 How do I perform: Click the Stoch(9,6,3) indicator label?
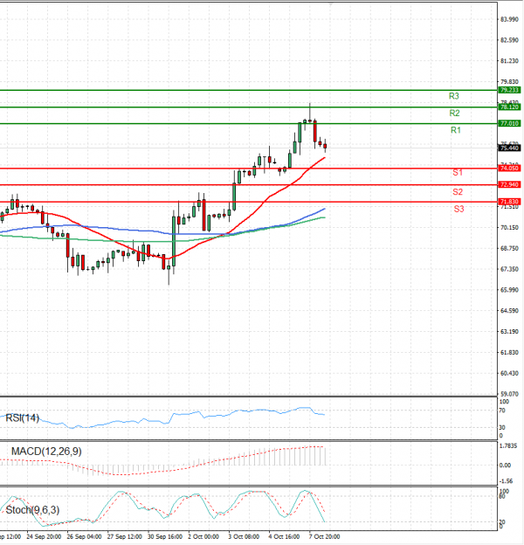[x=32, y=510]
